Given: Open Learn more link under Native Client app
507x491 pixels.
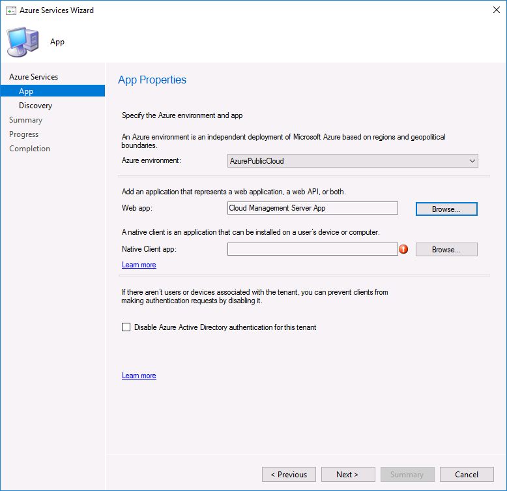Looking at the screenshot, I should pos(139,265).
